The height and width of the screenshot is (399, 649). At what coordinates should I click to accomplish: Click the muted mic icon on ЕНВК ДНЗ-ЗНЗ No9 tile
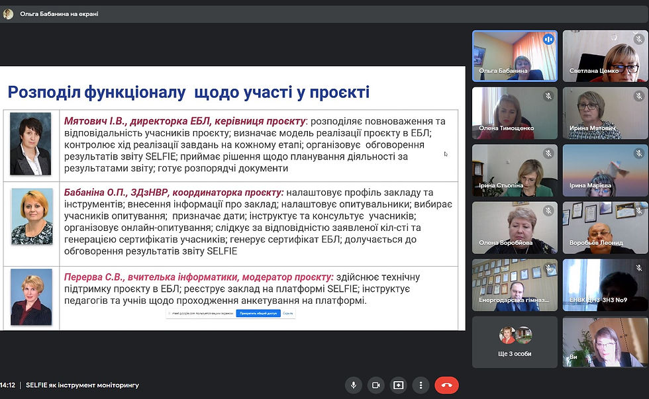pos(638,268)
